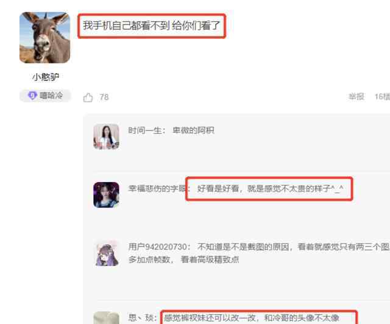
Task: Open 用户942020730 anime avatar
Action: [106, 253]
